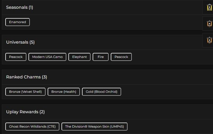Select the Peacock tag after Fire
Screen dimensions: 213x134
pyautogui.click(x=121, y=57)
